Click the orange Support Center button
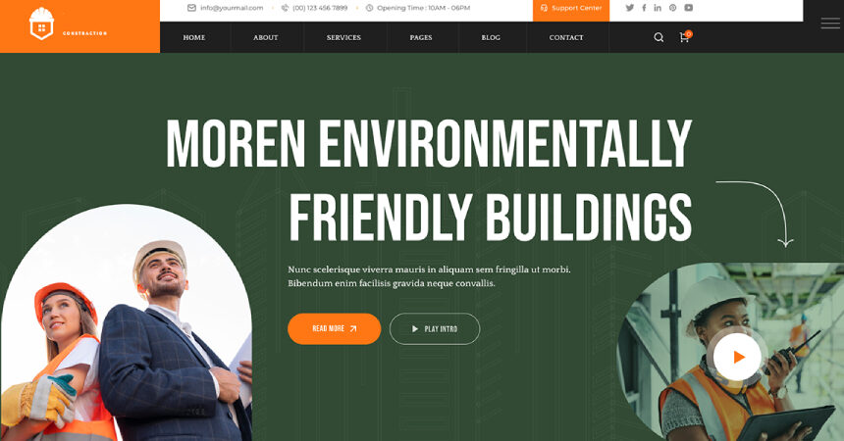The width and height of the screenshot is (844, 441). [x=571, y=10]
